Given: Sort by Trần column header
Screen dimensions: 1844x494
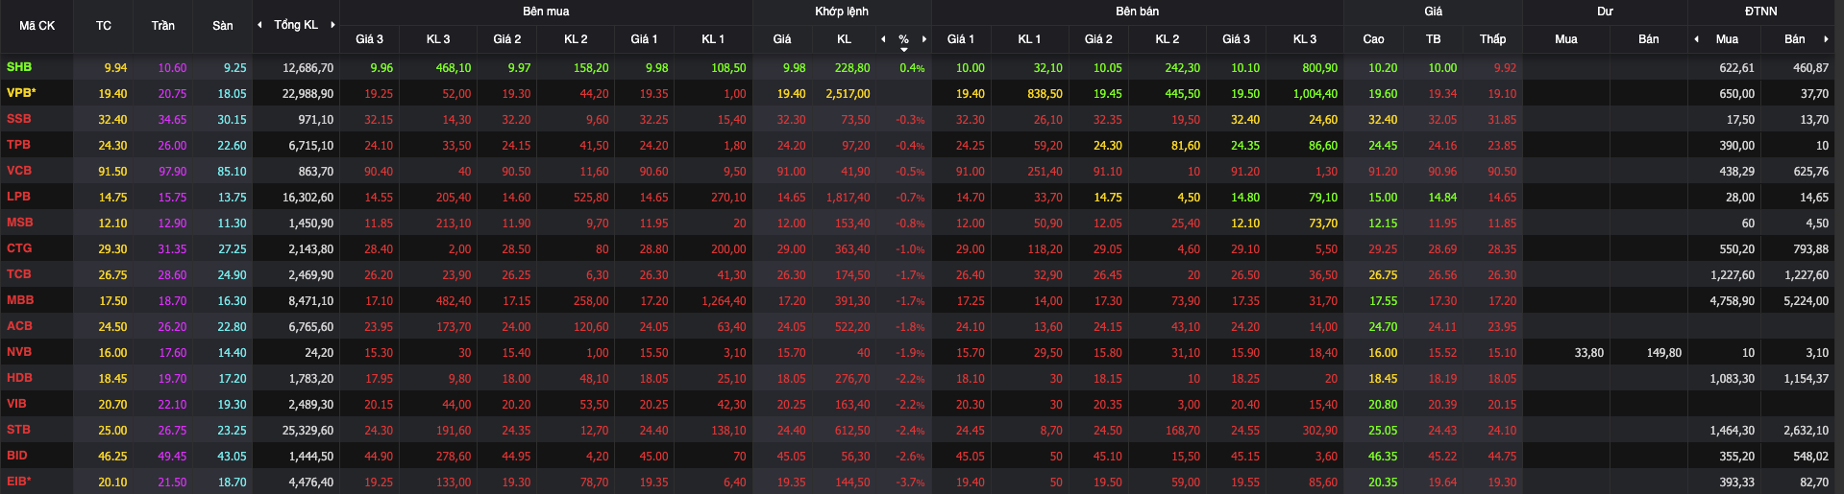Looking at the screenshot, I should click(162, 26).
